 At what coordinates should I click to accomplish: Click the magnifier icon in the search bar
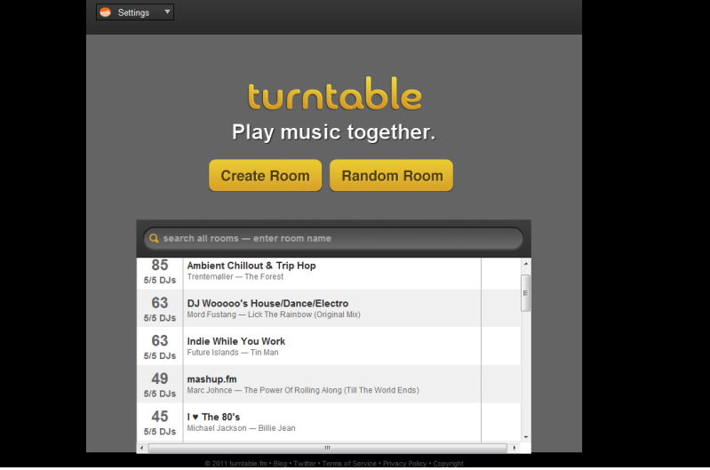click(x=154, y=238)
